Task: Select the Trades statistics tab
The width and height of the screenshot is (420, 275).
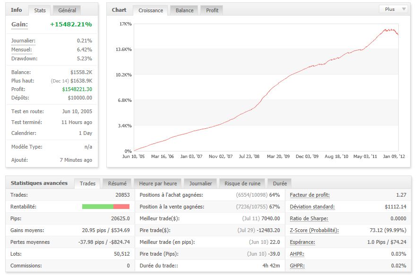Action: click(87, 183)
